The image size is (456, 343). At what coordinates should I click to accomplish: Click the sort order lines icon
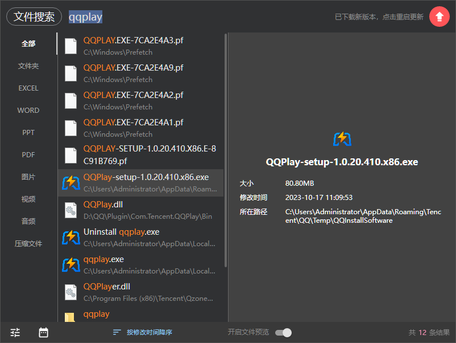[x=117, y=332]
